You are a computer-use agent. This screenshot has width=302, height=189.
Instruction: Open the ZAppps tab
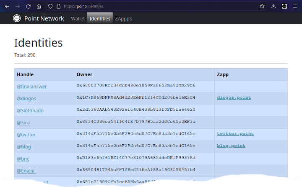point(124,18)
